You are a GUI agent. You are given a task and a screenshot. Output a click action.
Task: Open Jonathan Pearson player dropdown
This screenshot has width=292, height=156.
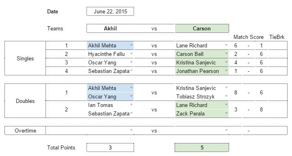[x=226, y=71]
